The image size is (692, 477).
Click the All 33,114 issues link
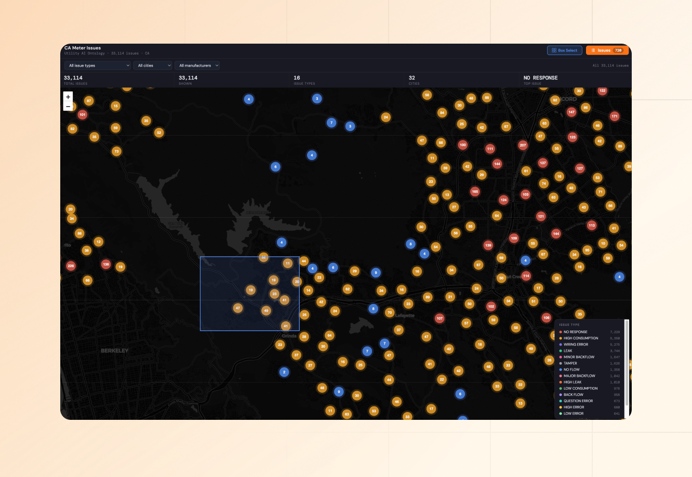pyautogui.click(x=610, y=65)
